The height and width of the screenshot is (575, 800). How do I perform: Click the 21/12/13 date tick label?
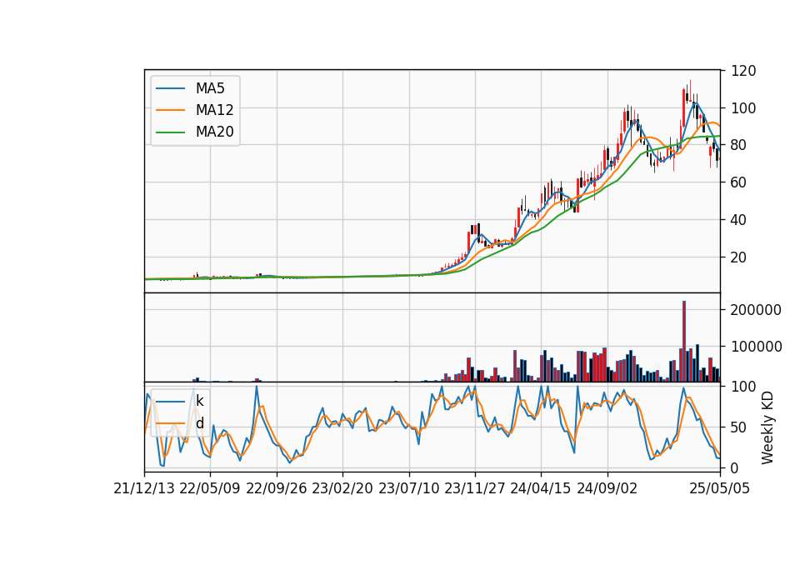(x=144, y=488)
